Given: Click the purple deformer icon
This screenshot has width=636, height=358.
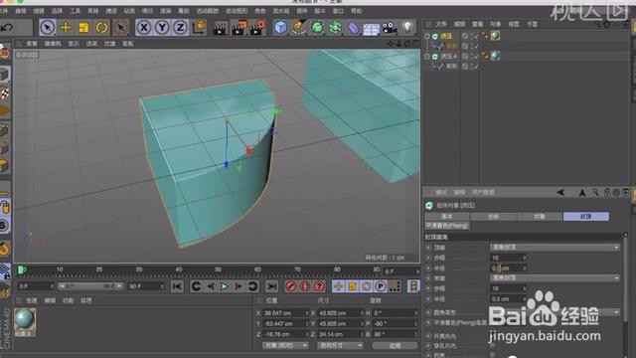Looking at the screenshot, I should tap(354, 28).
